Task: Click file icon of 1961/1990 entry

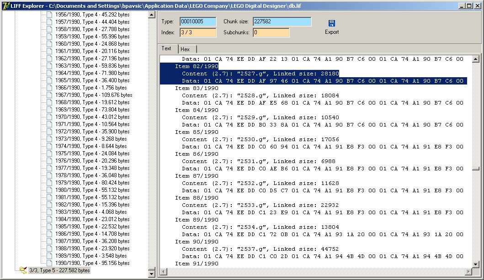Action: 49,51
